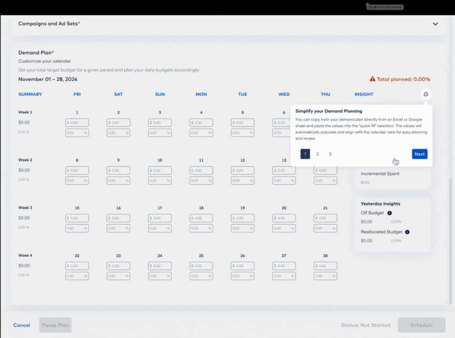
Task: Click the THU column header
Action: pos(325,94)
